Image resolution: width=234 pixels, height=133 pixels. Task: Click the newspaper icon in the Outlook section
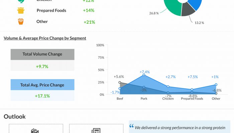pyautogui.click(x=96, y=131)
